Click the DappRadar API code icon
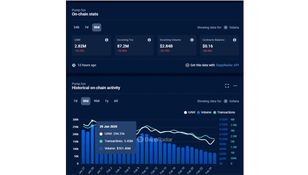308x175 pixels. click(187, 65)
